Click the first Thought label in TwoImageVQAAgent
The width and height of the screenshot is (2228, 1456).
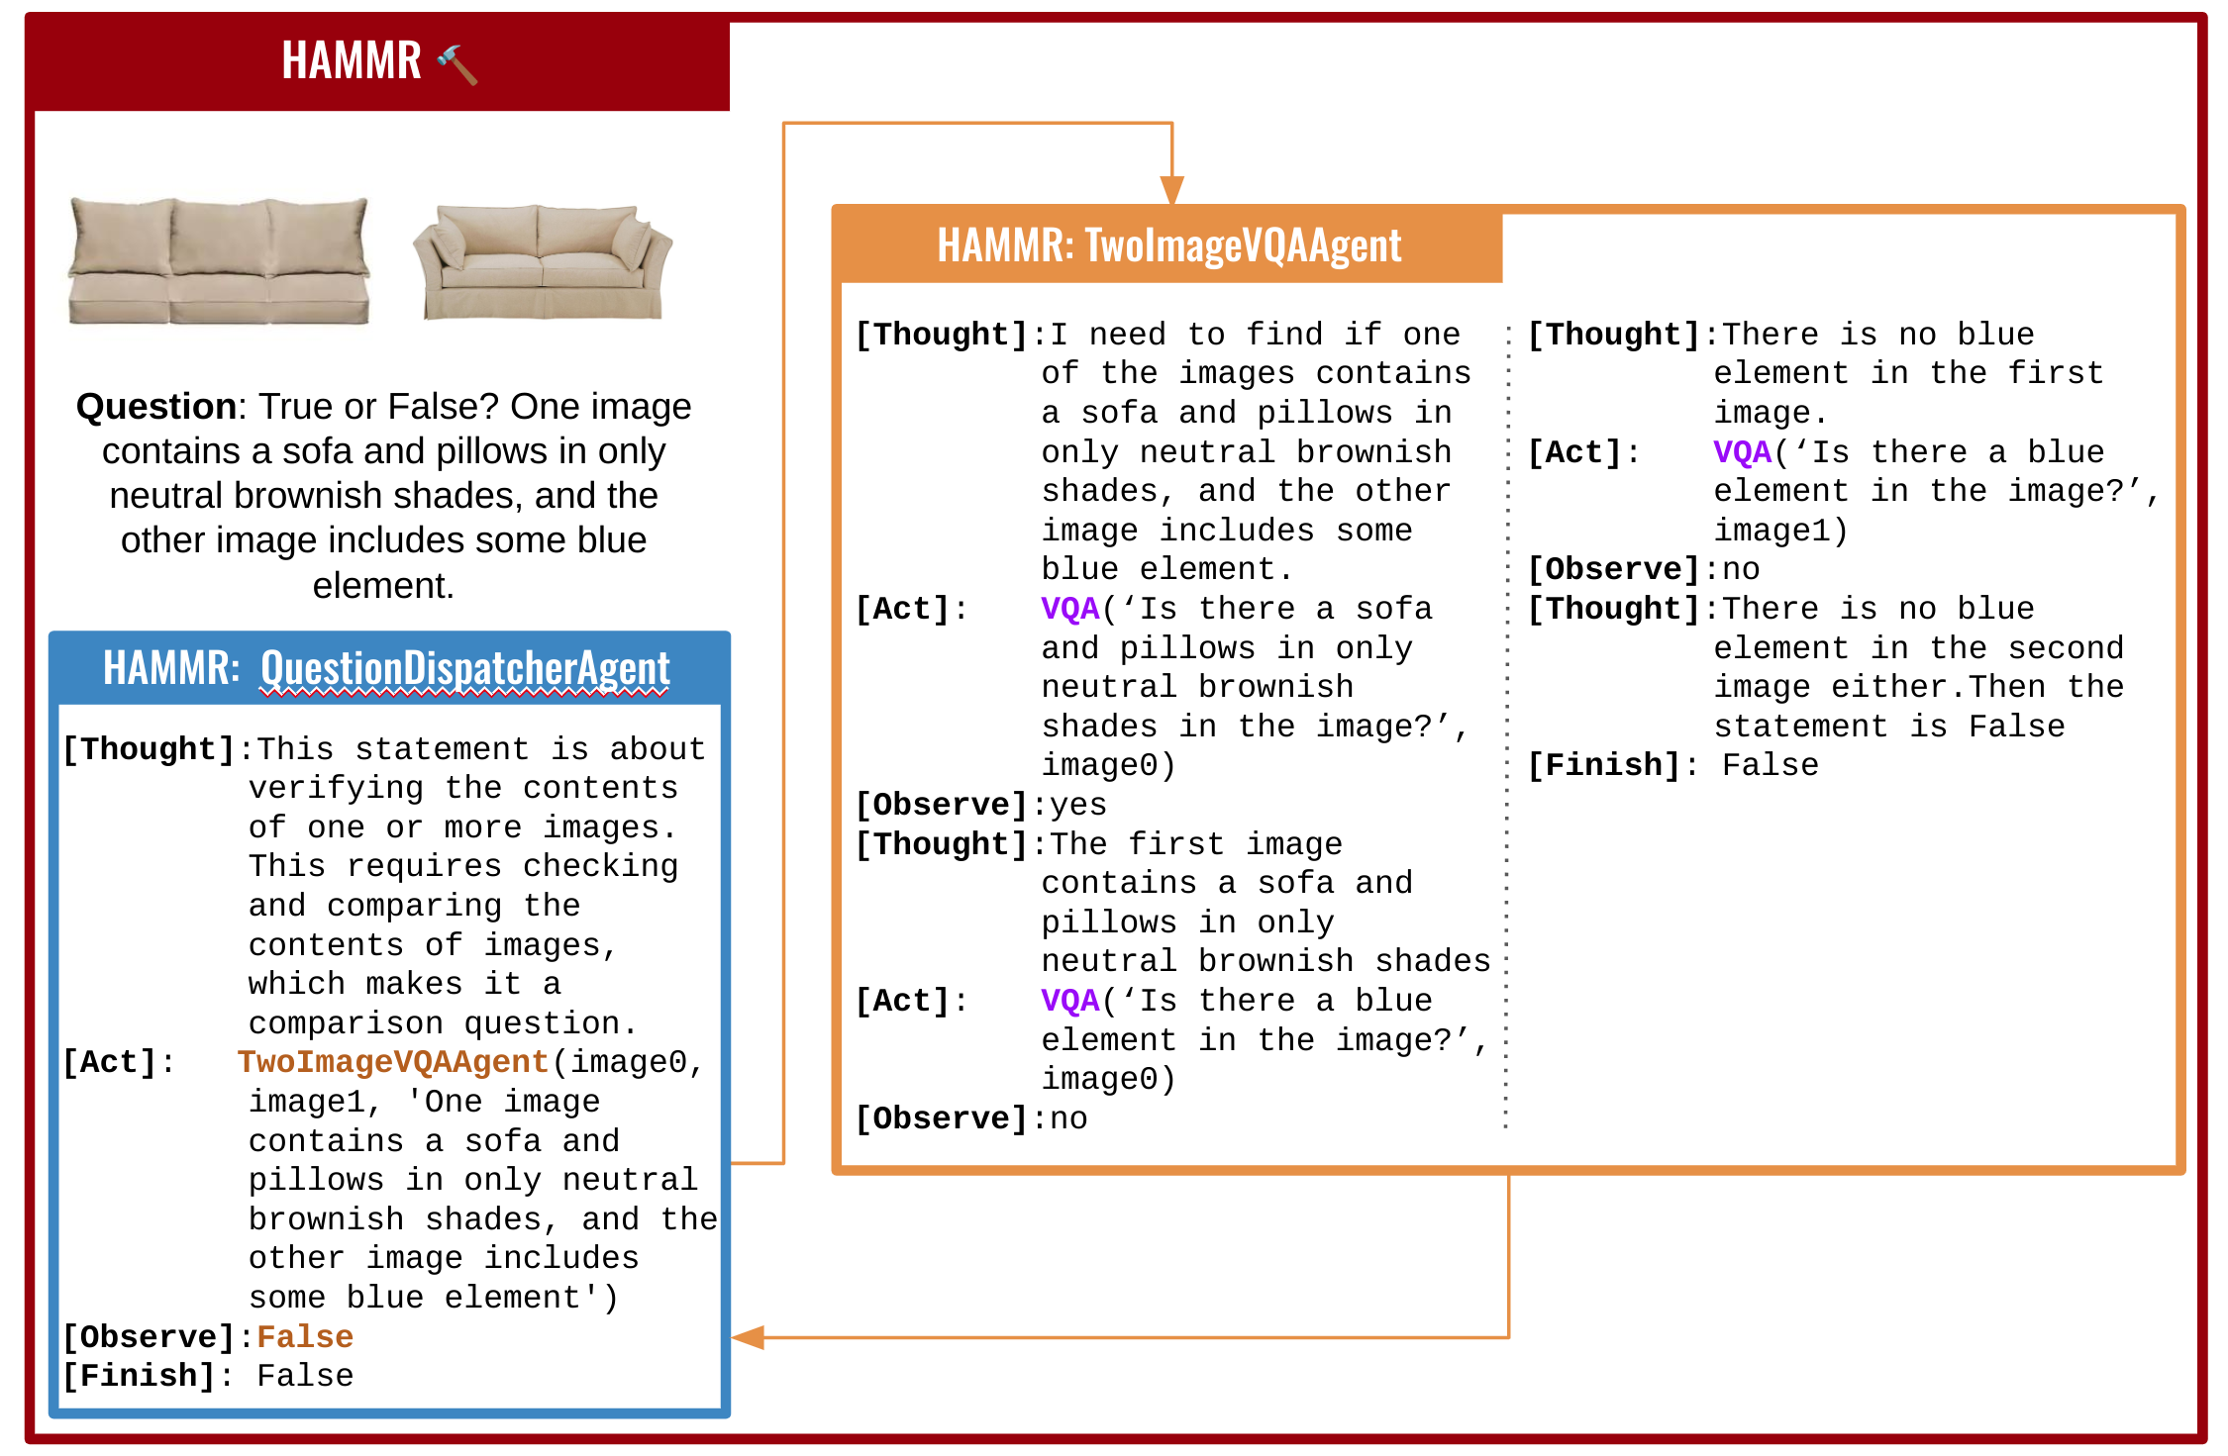click(941, 335)
